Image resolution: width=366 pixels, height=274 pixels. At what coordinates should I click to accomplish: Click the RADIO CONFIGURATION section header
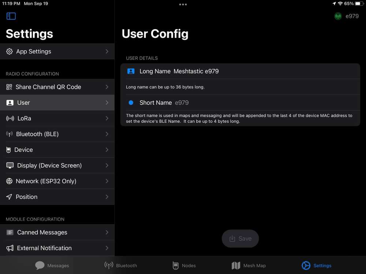[x=33, y=74]
